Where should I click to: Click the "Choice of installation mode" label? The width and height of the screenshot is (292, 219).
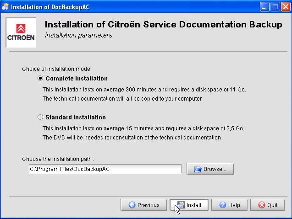[57, 69]
